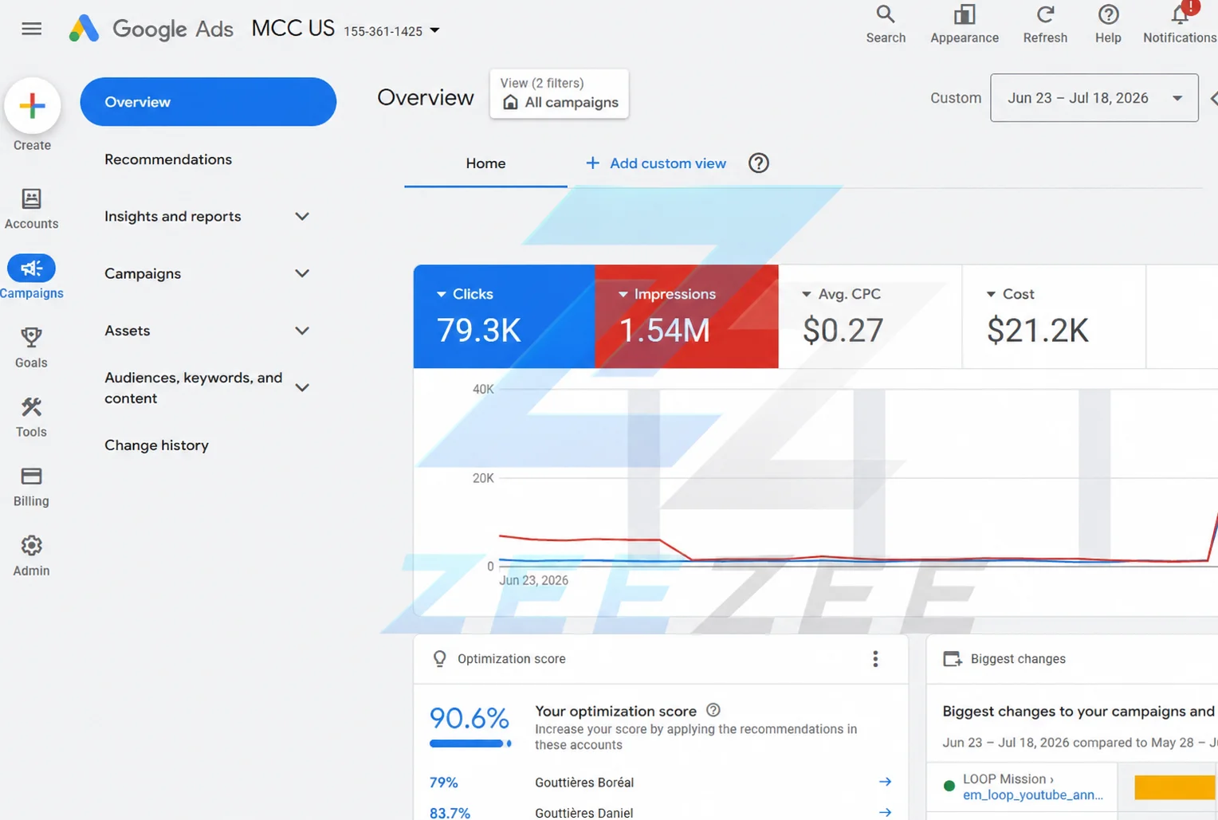Click the Create plus button
1218x820 pixels.
tap(33, 106)
